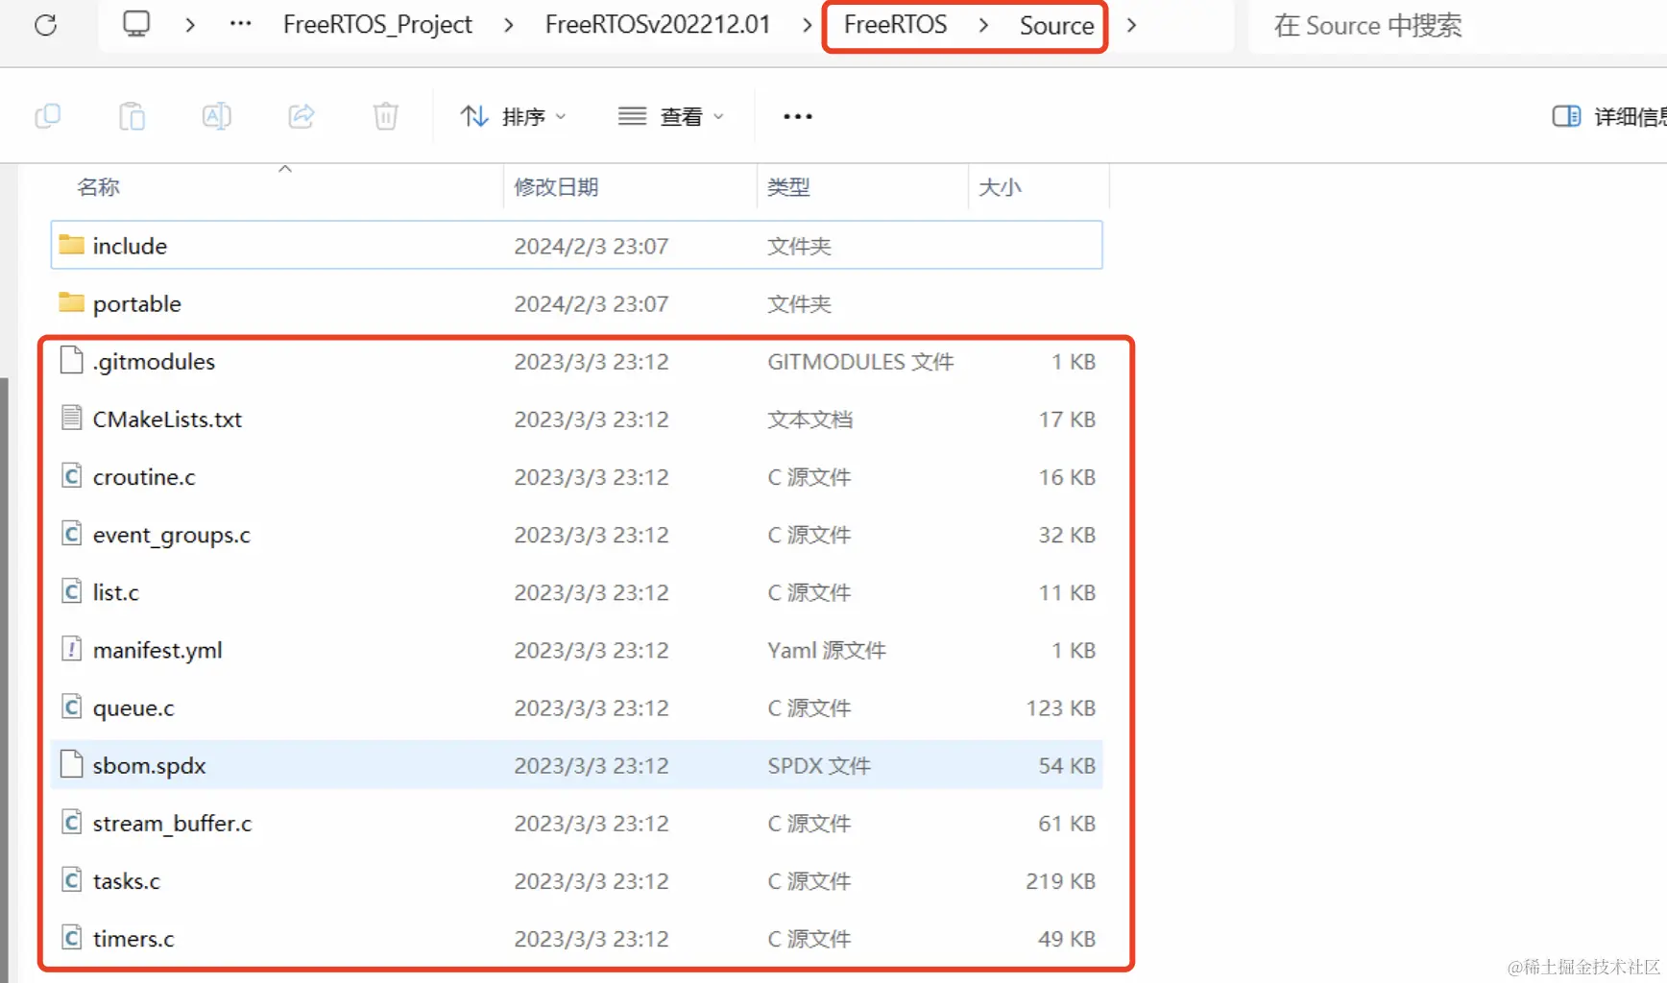Click the croutine.c file icon
1667x983 pixels.
click(x=71, y=475)
